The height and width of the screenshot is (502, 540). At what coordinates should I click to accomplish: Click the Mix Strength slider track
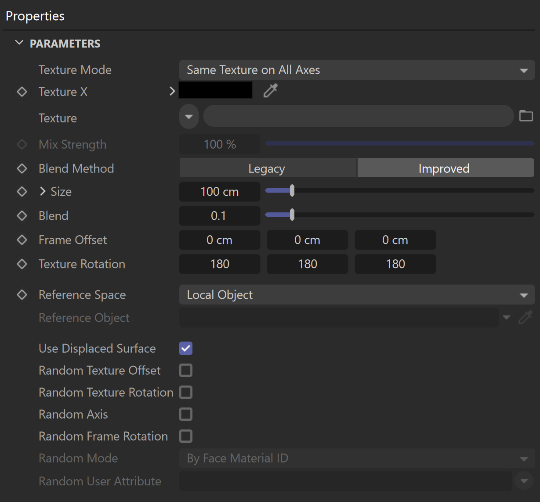(399, 143)
